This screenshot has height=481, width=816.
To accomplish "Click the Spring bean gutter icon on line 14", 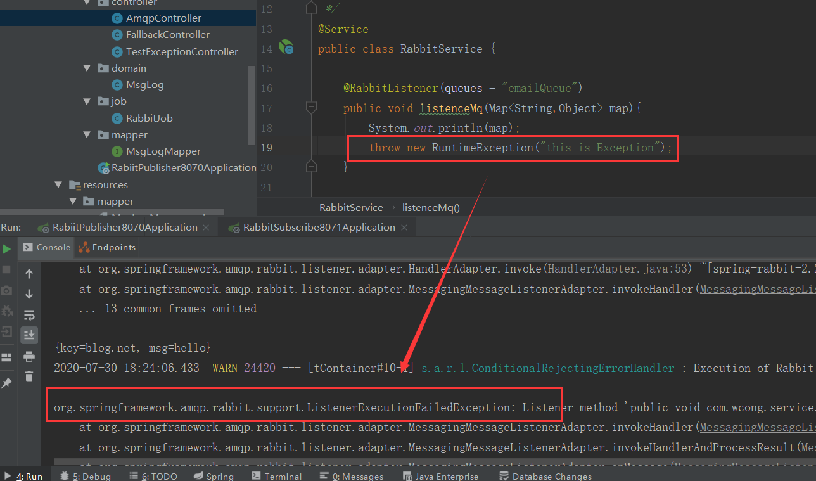I will 286,47.
